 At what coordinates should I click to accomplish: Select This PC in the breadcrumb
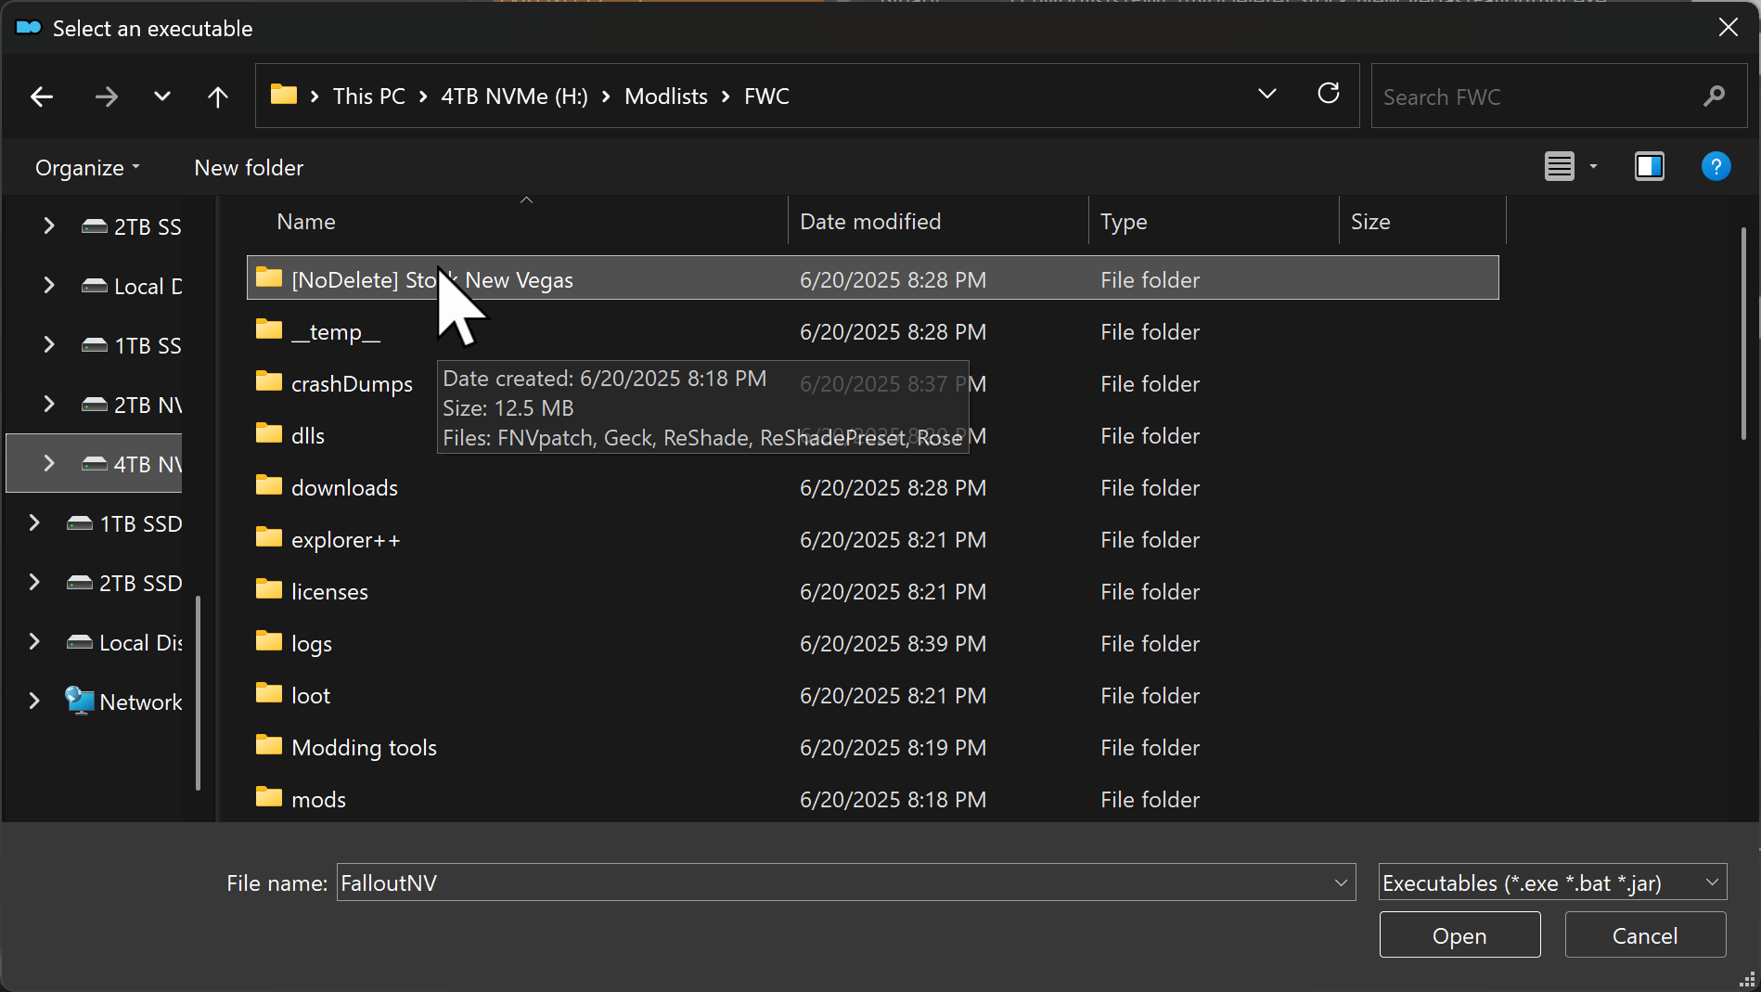[x=369, y=97]
